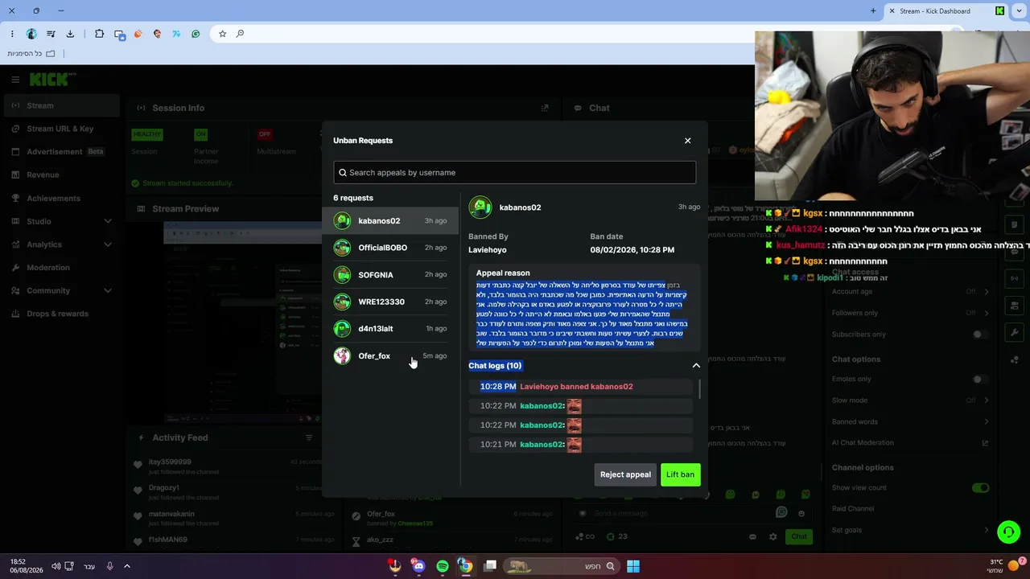Click the Reject appeal button
This screenshot has height=579, width=1030.
[x=625, y=474]
